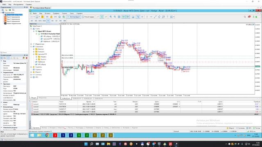Select the Fibonacci retracement tool
Viewport: 262px width, 147px height.
click(163, 17)
